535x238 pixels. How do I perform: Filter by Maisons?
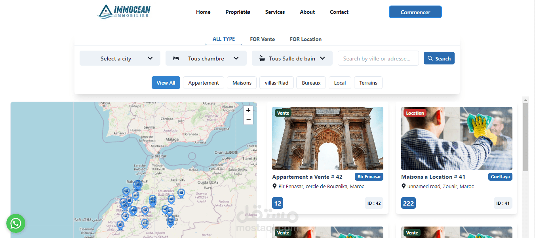pyautogui.click(x=242, y=83)
